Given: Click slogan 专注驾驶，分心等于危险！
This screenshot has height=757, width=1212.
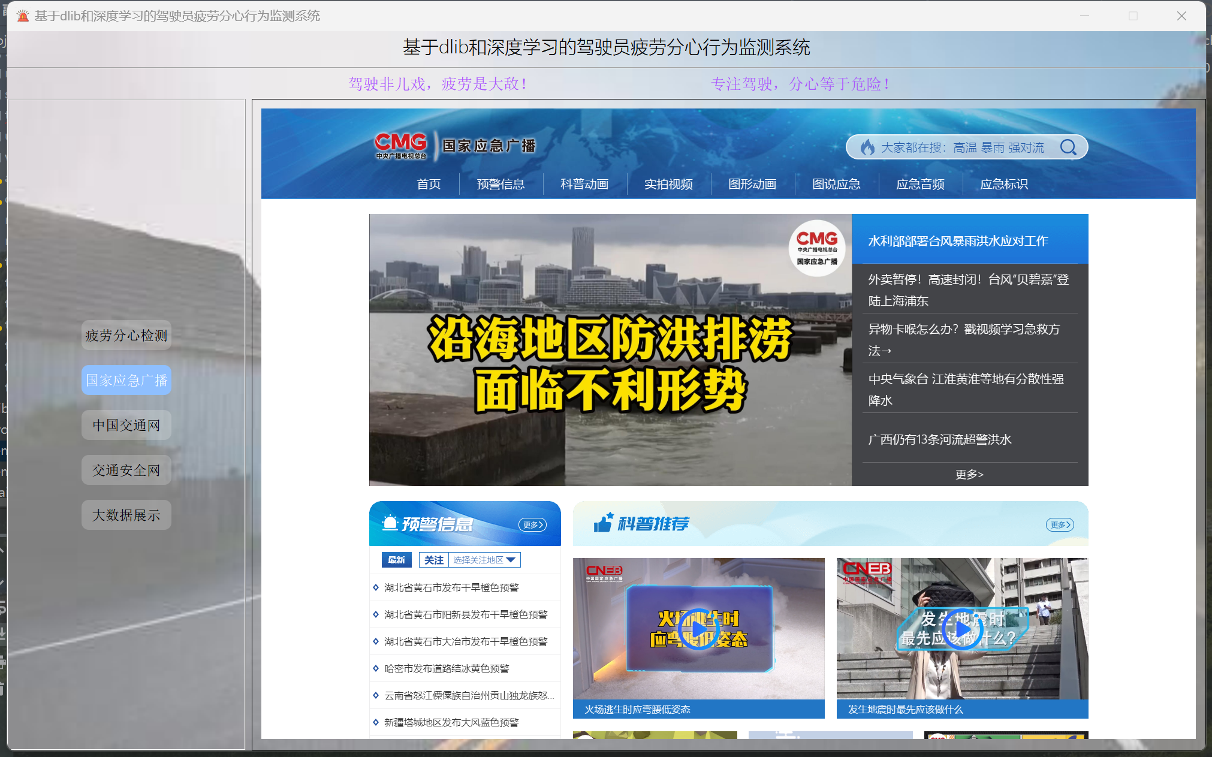Looking at the screenshot, I should [x=801, y=84].
